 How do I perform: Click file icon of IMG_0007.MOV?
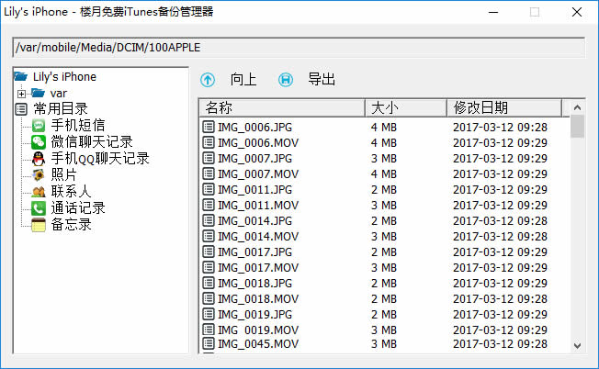coord(209,173)
